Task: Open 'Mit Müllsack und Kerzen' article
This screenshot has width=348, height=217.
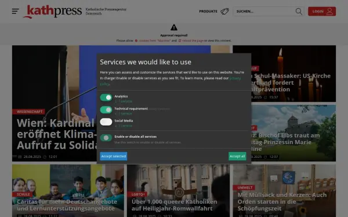Action: (x=282, y=201)
